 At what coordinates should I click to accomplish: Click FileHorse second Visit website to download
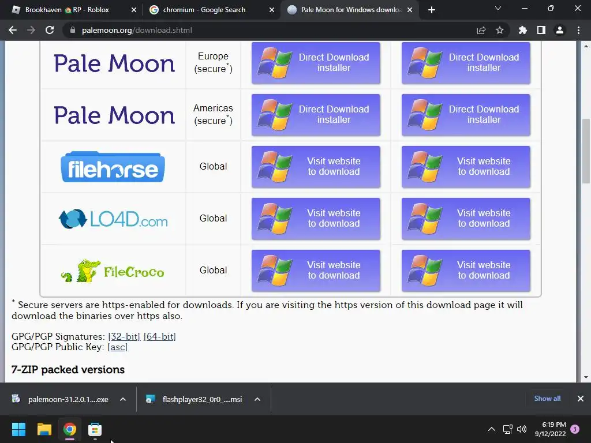coord(466,167)
